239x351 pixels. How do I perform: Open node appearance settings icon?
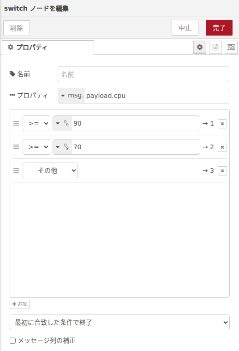(x=231, y=47)
